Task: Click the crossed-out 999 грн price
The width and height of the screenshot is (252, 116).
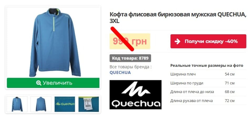Action: pos(130,41)
